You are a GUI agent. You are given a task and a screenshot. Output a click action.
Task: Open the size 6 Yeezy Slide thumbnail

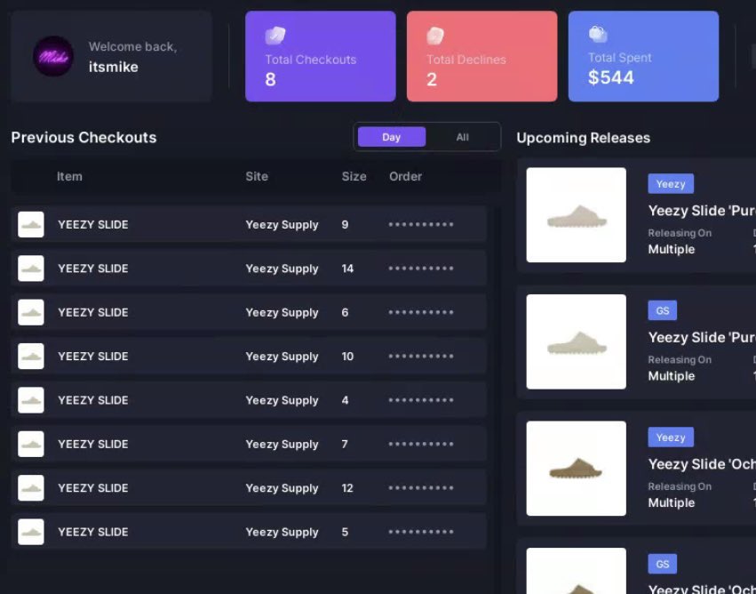click(x=31, y=312)
